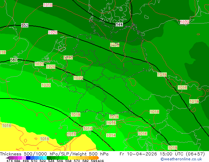Select the light pink legend color swatch

24,158
